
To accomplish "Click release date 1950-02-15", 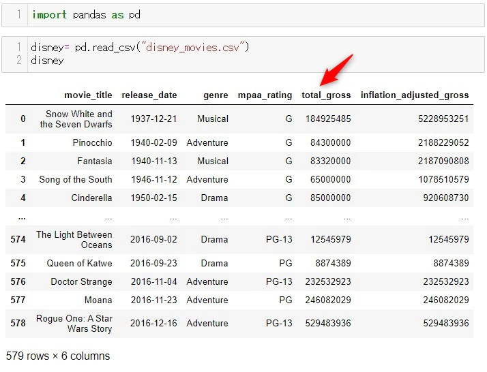I will tap(153, 198).
